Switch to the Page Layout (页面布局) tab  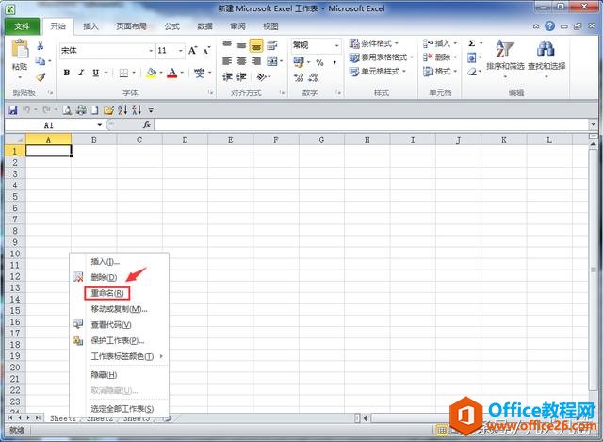(x=132, y=26)
